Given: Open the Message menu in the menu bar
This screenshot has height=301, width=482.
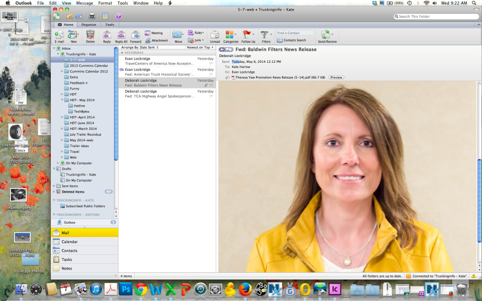Looking at the screenshot, I should pos(84,3).
